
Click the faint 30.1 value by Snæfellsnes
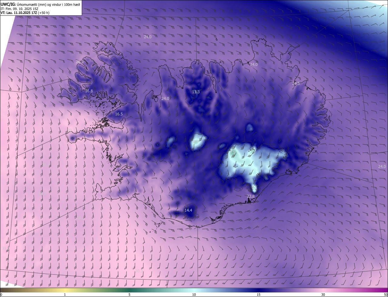click(72, 131)
